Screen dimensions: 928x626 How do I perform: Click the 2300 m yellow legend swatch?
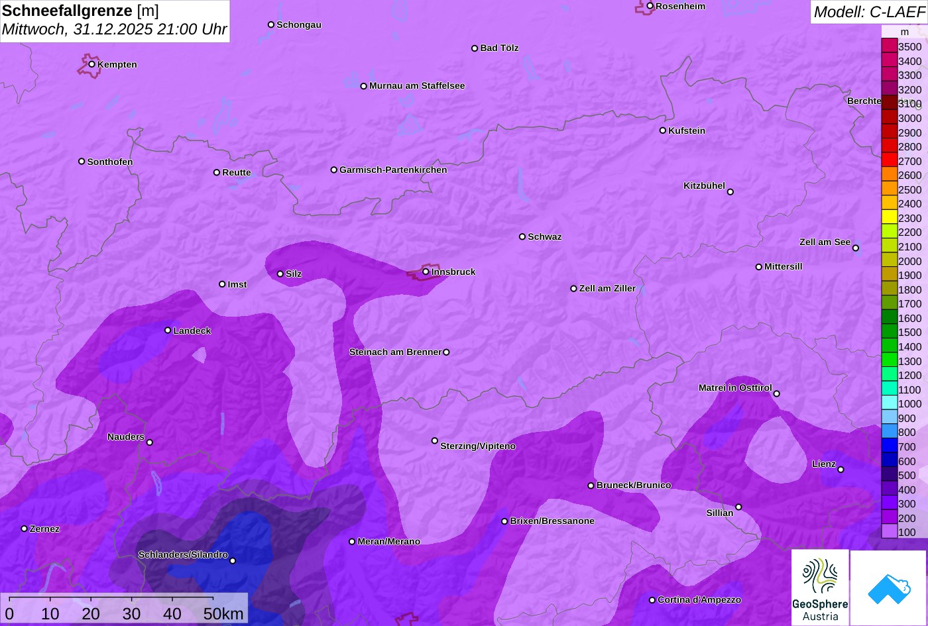(889, 218)
